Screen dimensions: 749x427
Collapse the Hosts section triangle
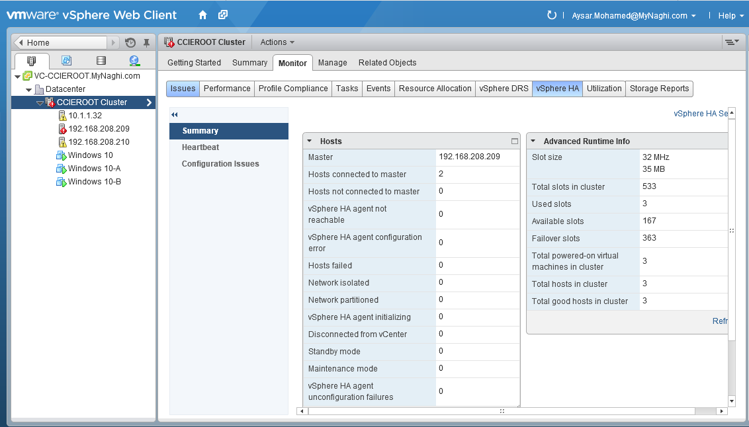(x=310, y=141)
